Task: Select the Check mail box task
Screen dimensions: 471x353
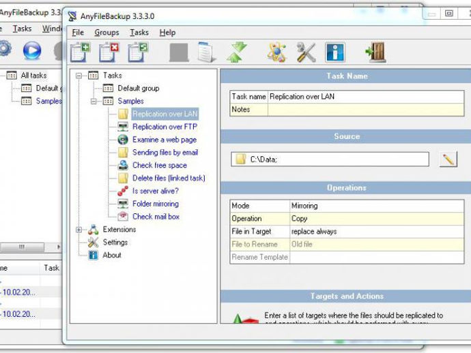Action: 156,217
